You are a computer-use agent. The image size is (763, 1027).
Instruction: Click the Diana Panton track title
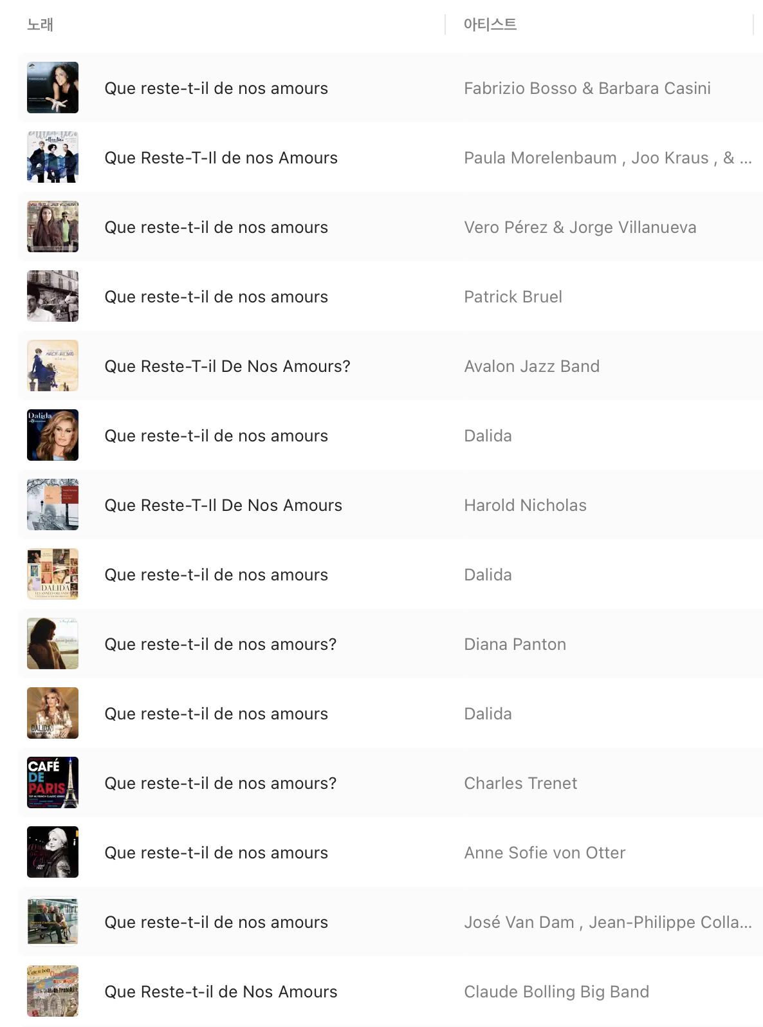pyautogui.click(x=220, y=644)
